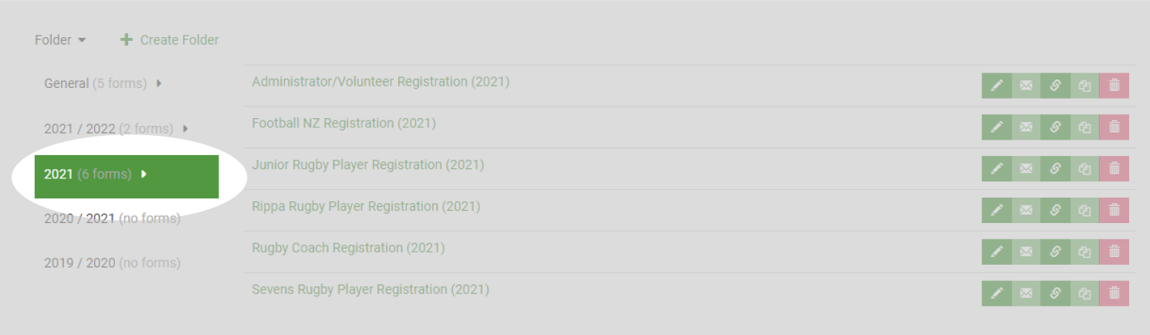Edit the Administrator/Volunteer Registration form with the pencil icon
The width and height of the screenshot is (1150, 335).
(x=996, y=86)
